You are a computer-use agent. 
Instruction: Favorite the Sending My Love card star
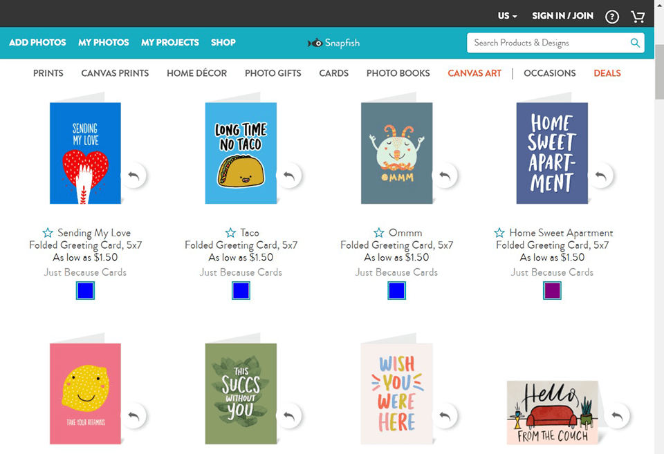(x=48, y=233)
